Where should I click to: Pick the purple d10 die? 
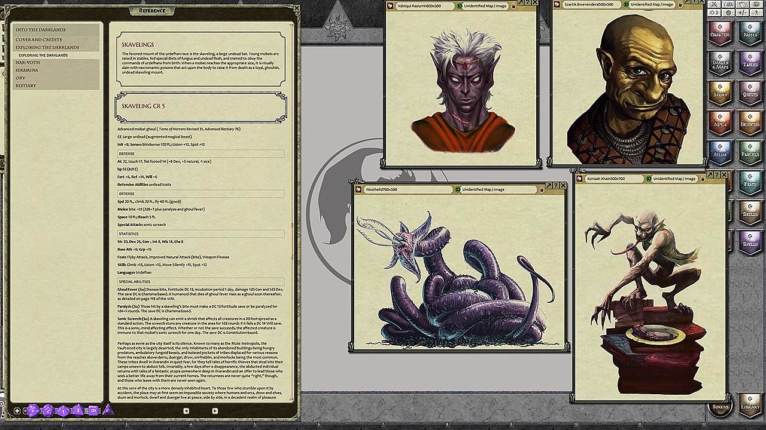[x=63, y=410]
